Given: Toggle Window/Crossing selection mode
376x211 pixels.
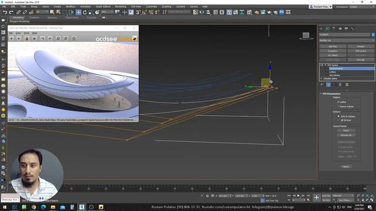Looking at the screenshot, I should click(x=71, y=12).
